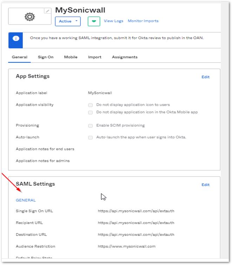Switch to the General tab
The height and width of the screenshot is (265, 232).
click(x=20, y=57)
